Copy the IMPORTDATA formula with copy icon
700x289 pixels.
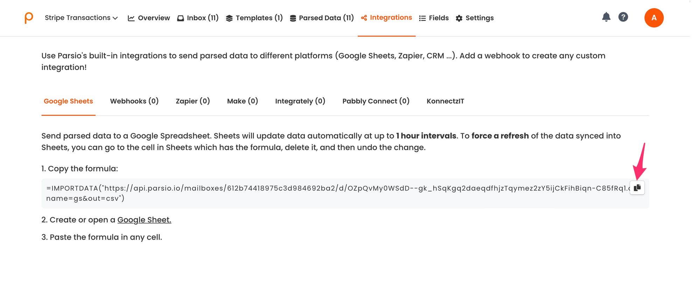tap(637, 188)
